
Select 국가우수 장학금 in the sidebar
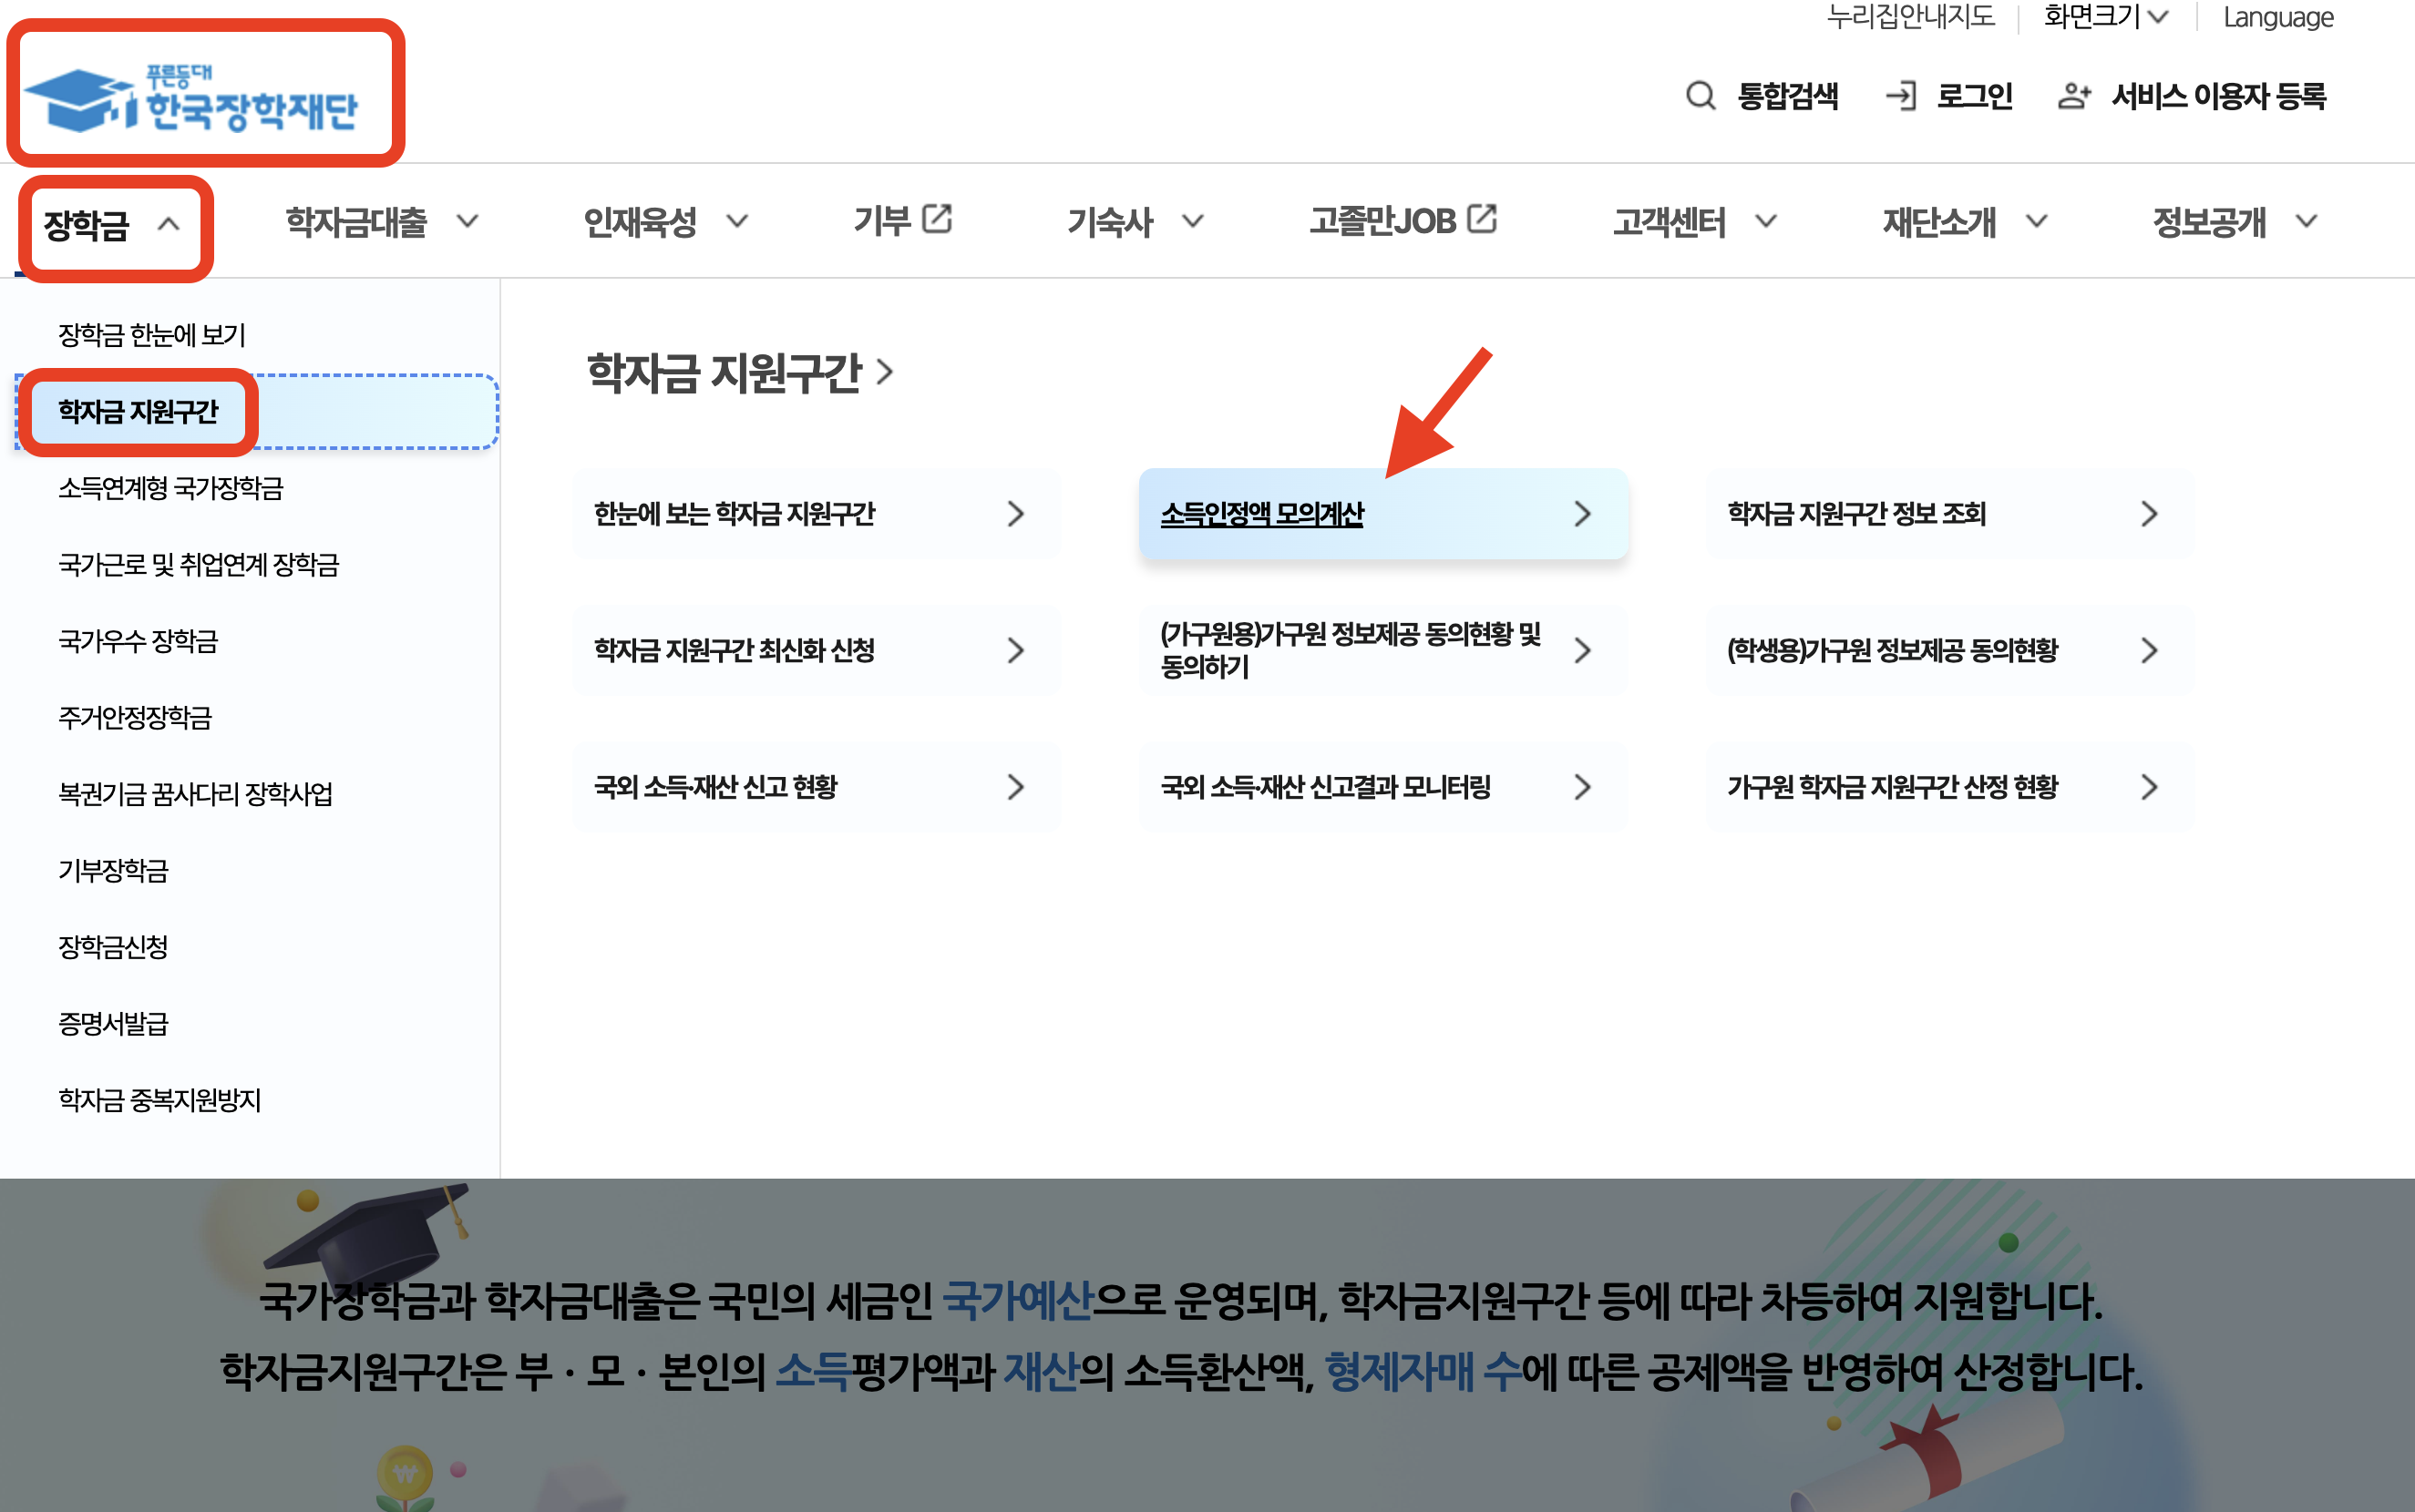138,641
